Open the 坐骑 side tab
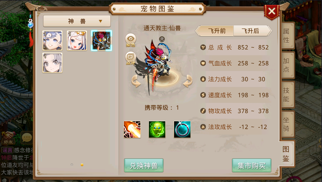Image resolution: width=322 pixels, height=182 pixels. [x=286, y=124]
